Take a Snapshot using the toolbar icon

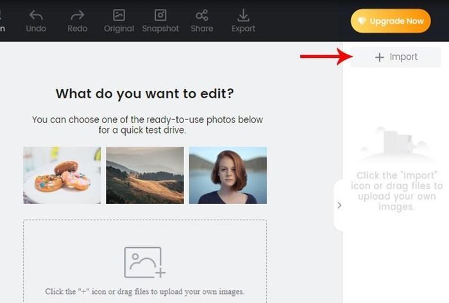pyautogui.click(x=160, y=15)
